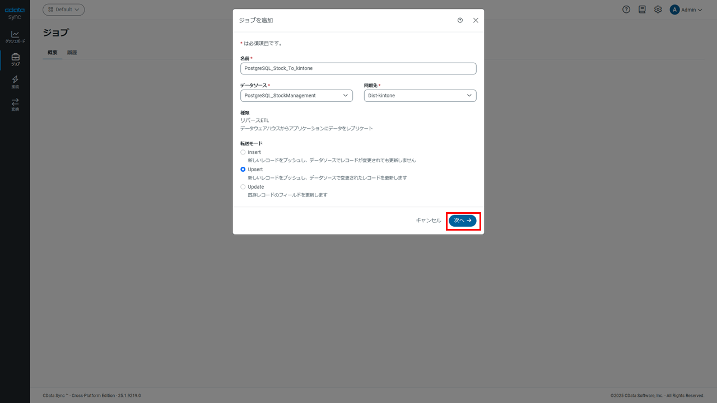The height and width of the screenshot is (403, 717).
Task: Click the ジョブ page heading
Action: 56,32
